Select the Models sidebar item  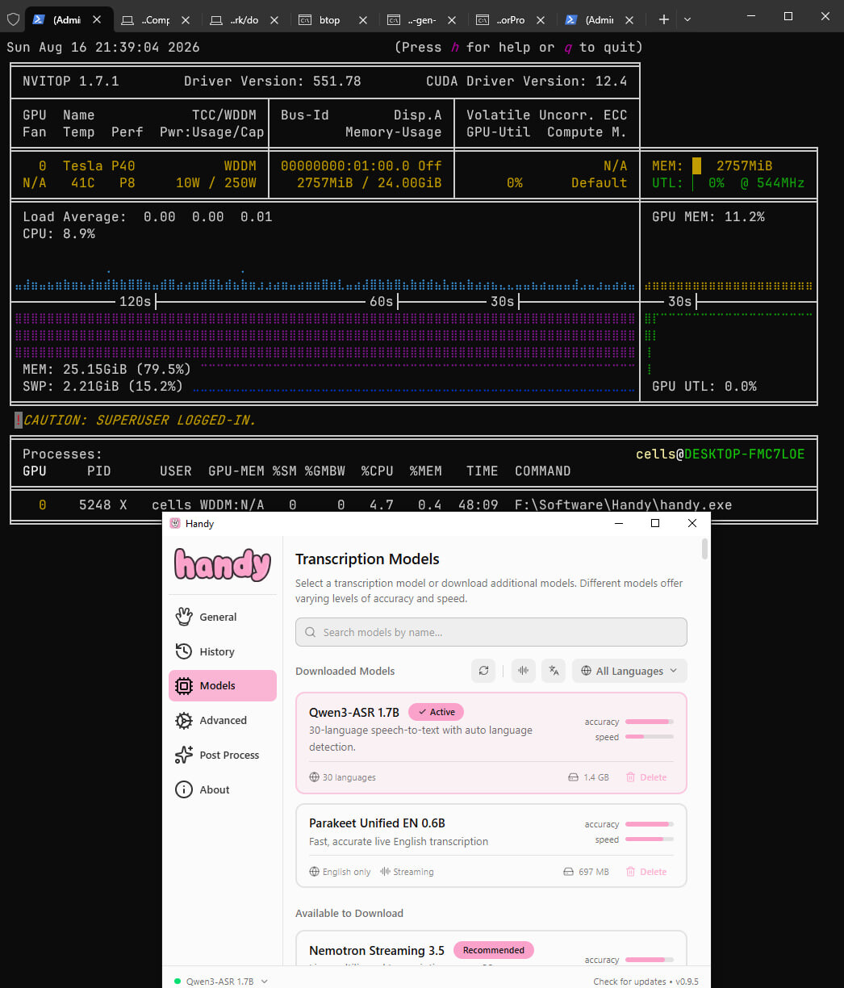coord(223,686)
